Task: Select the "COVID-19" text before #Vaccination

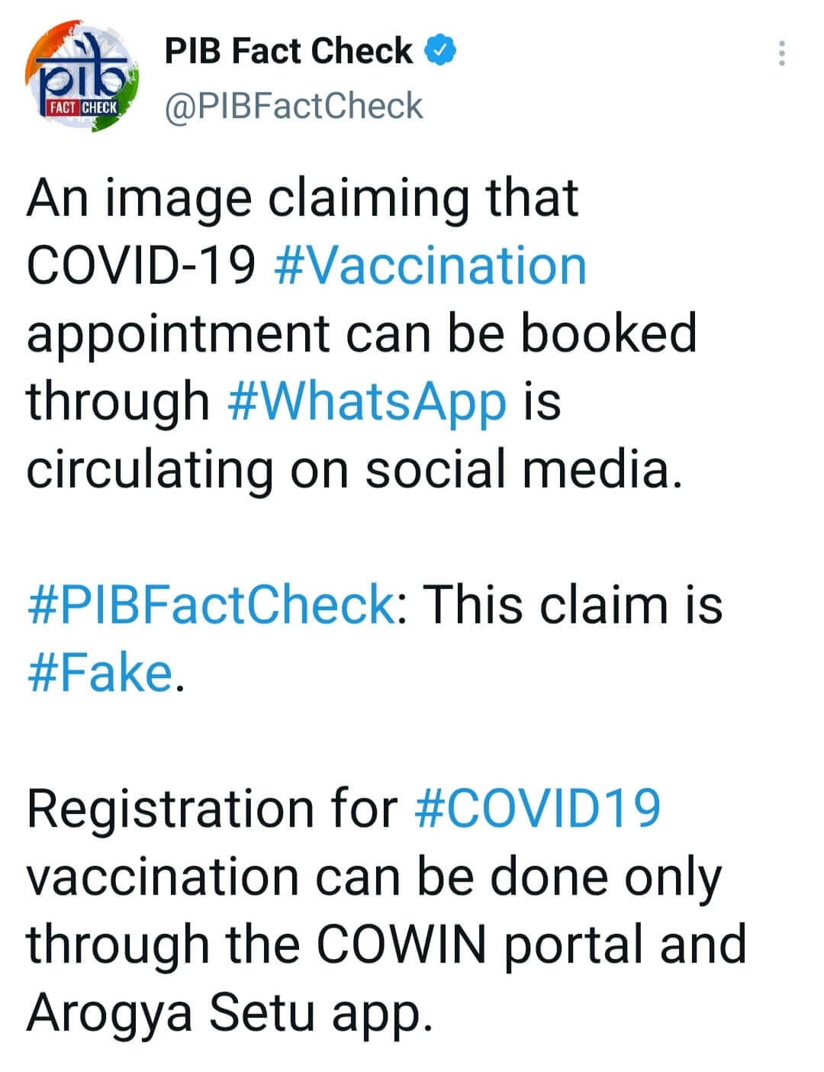Action: click(x=141, y=266)
